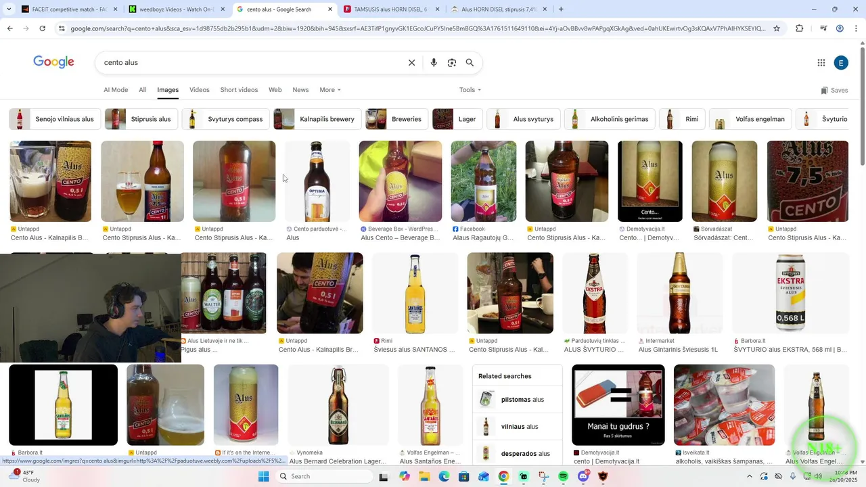Search related term pilstomas alus
866x487 pixels.
[x=518, y=400]
